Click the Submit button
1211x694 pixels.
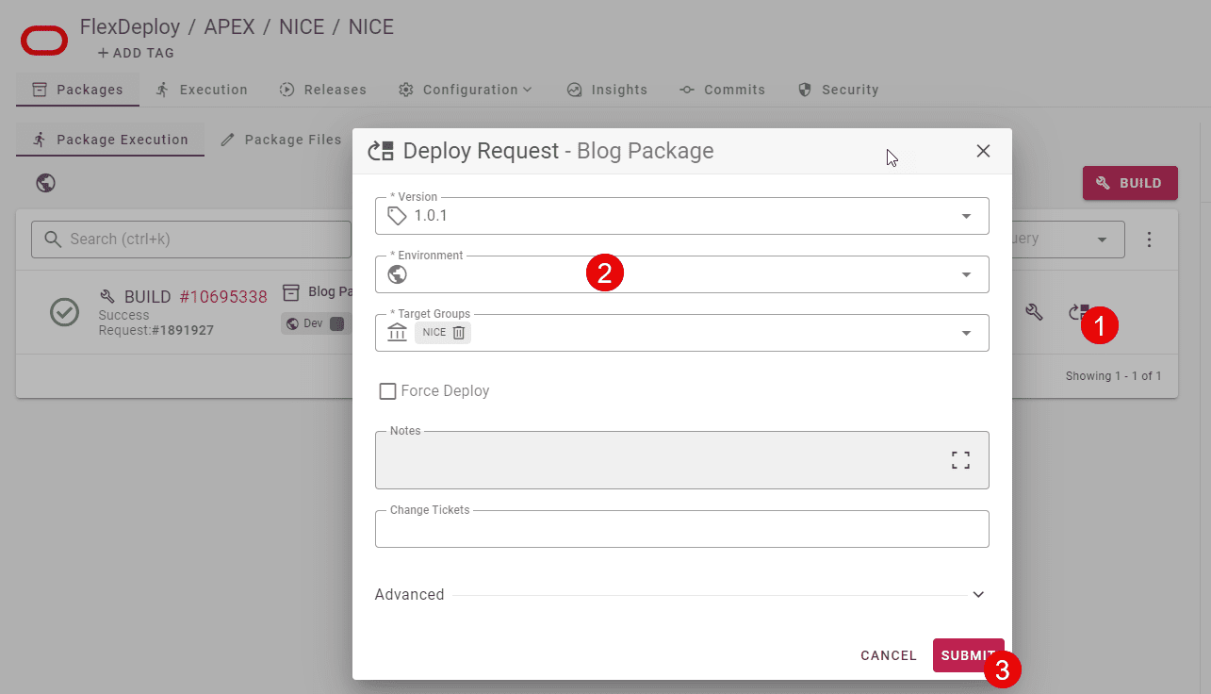[967, 655]
